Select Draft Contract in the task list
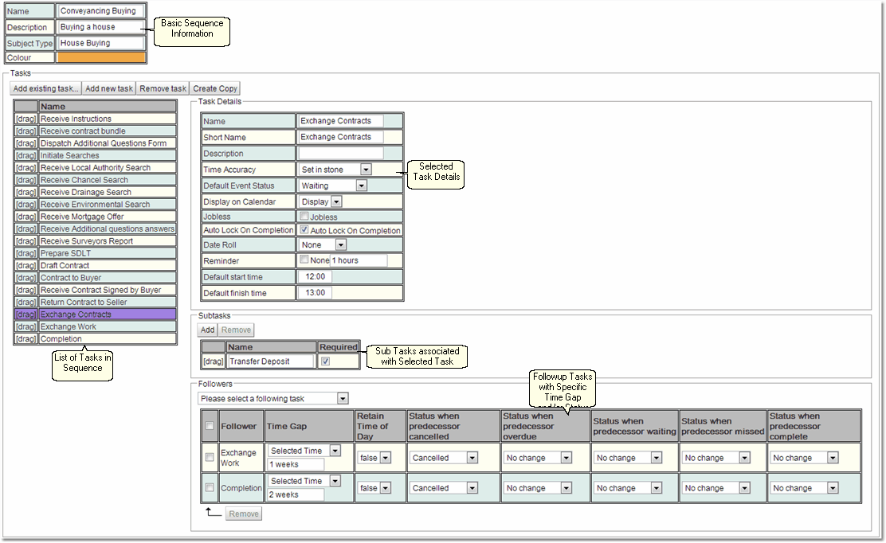Screen dimensions: 886x543 click(x=107, y=266)
